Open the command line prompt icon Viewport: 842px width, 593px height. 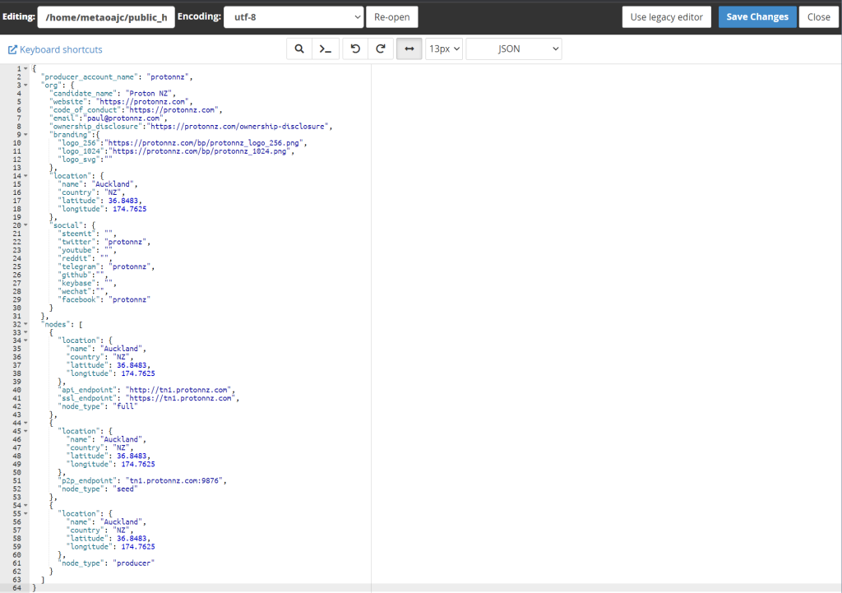[326, 49]
